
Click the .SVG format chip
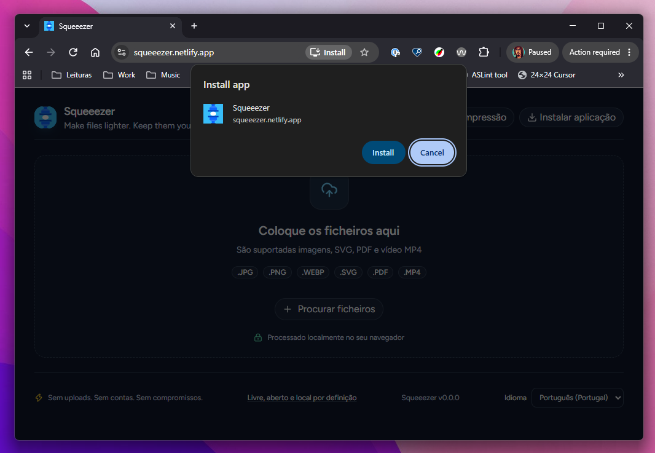click(x=348, y=272)
